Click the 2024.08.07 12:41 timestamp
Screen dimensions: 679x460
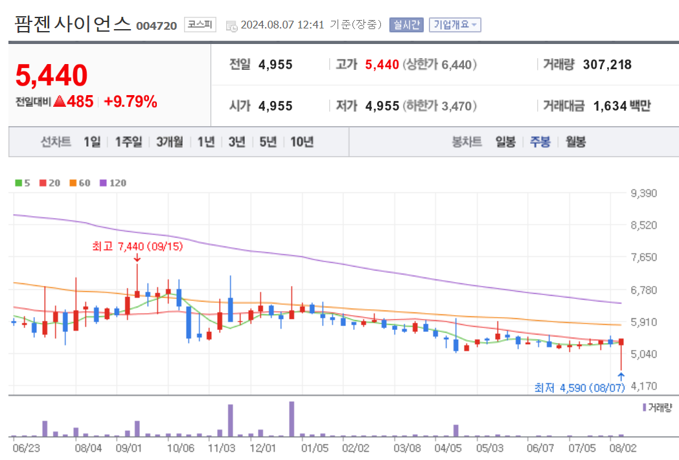[x=282, y=25]
